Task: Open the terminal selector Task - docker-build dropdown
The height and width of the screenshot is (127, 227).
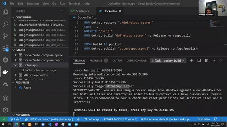Action: 168,61
